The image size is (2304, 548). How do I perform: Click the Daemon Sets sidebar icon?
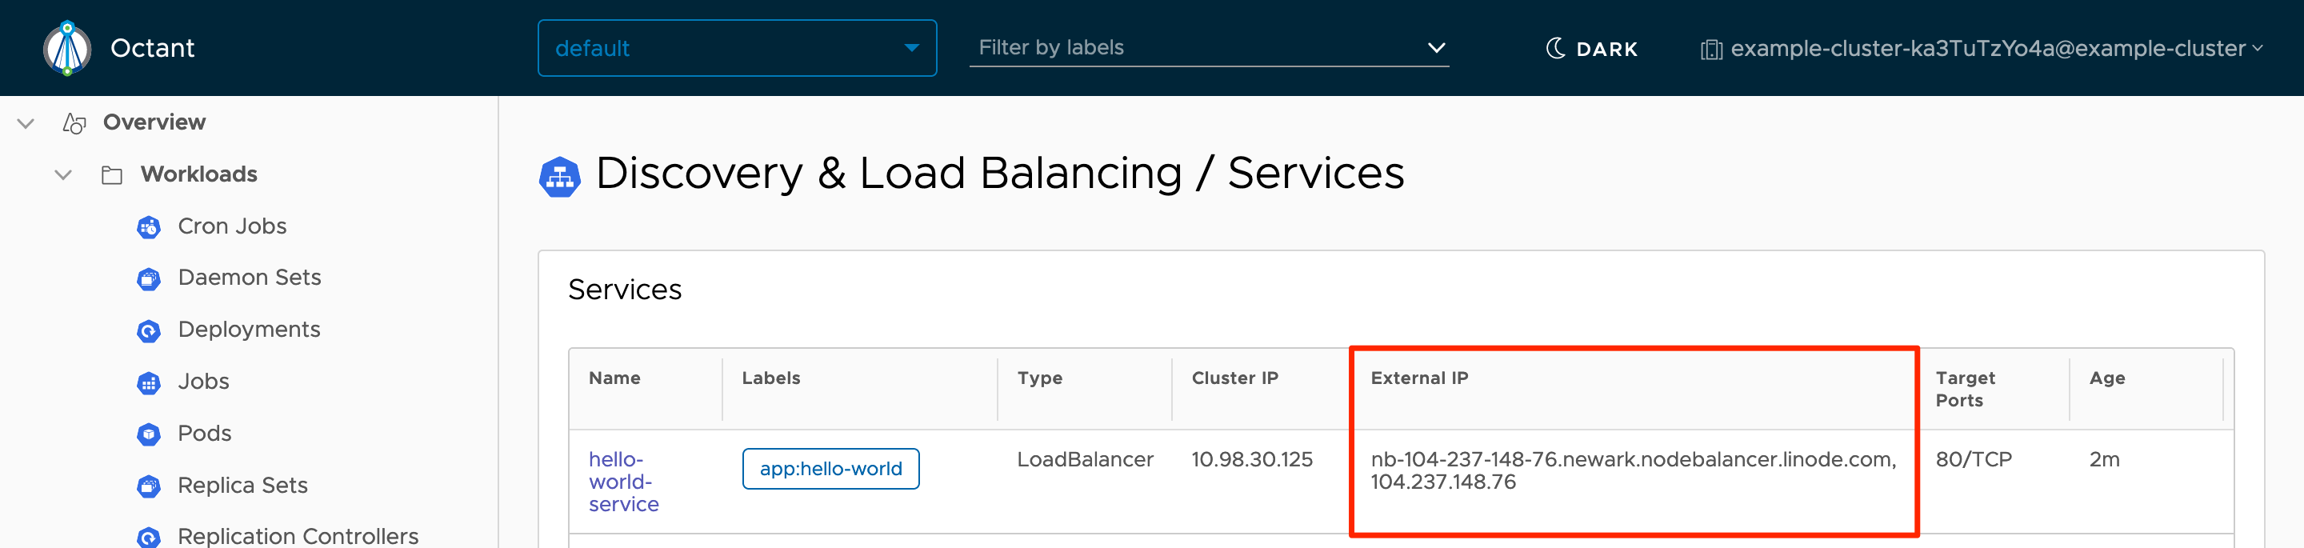coord(149,279)
